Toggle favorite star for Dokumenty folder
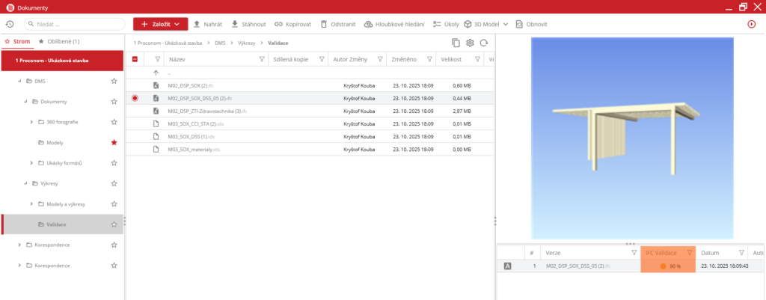 tap(114, 102)
